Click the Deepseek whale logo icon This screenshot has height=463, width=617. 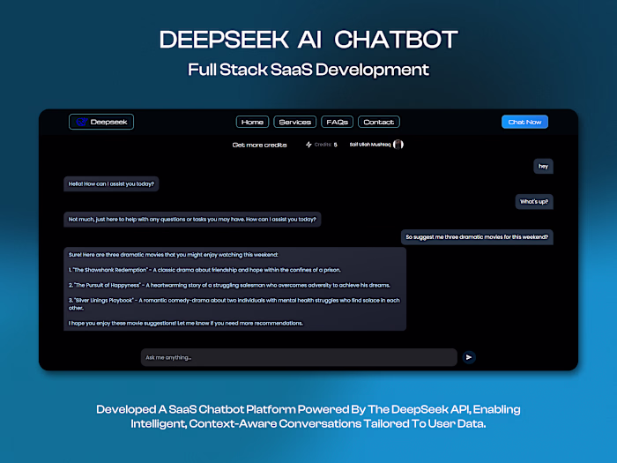pos(82,122)
